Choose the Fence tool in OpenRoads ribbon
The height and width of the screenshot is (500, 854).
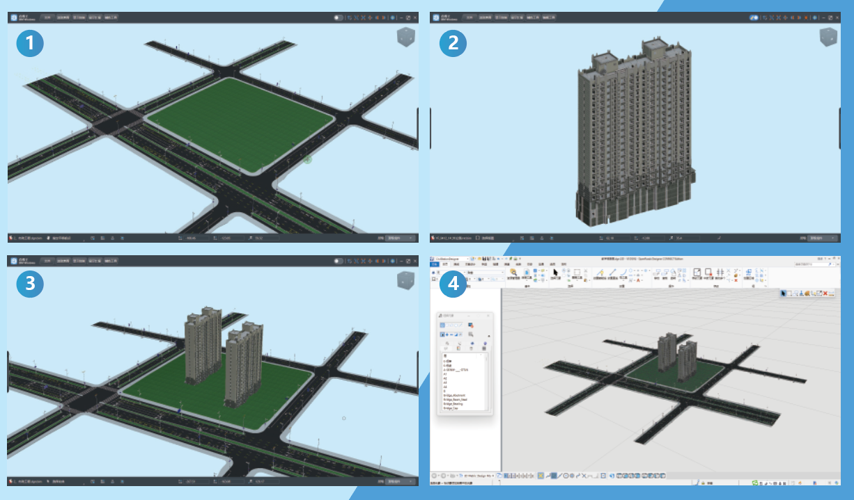pos(576,273)
